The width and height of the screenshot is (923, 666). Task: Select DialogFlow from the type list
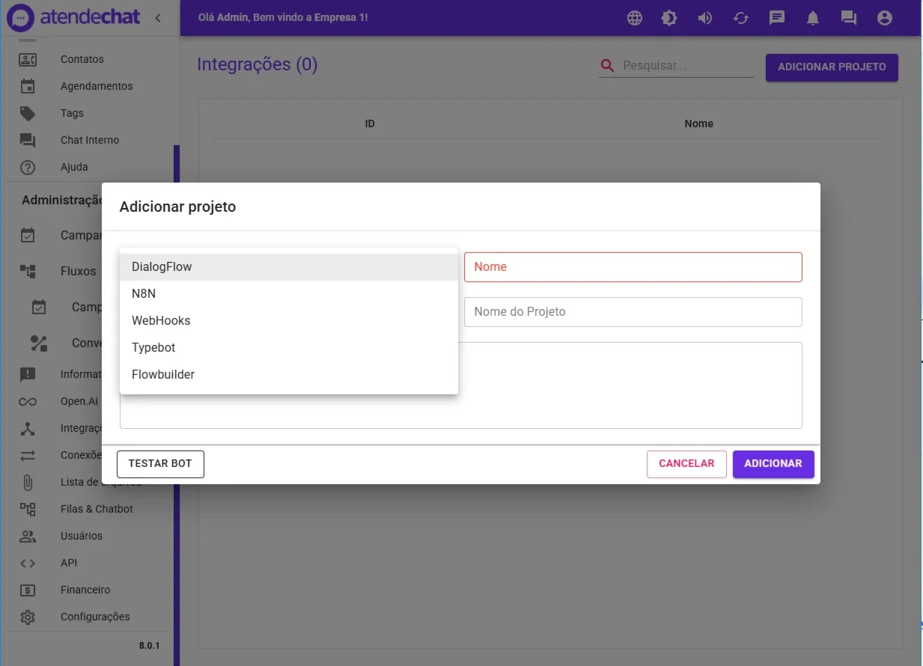289,267
